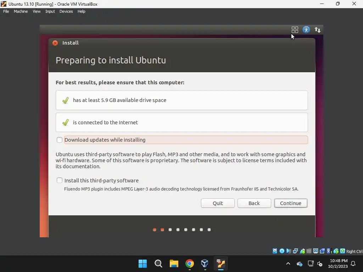Open VirtualBox Manager from the taskbar
The width and height of the screenshot is (363, 272).
(205, 263)
